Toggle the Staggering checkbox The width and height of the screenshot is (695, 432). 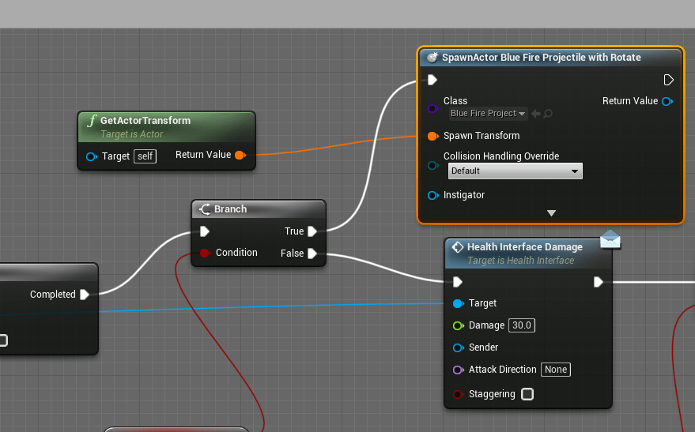click(527, 394)
